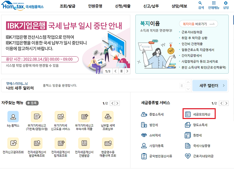Open the 조회/발급 menu
This screenshot has height=169, width=234.
coord(67,6)
